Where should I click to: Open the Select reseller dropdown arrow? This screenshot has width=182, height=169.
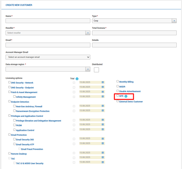pos(88,33)
